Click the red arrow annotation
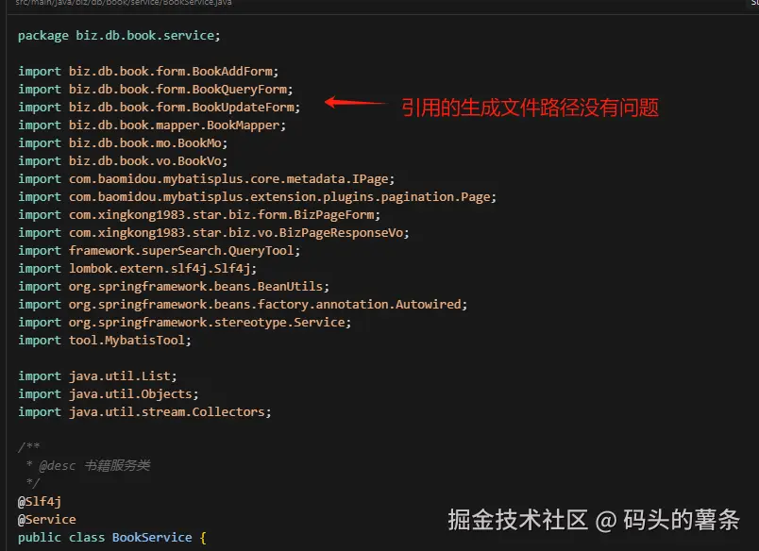The width and height of the screenshot is (759, 551). click(x=356, y=102)
